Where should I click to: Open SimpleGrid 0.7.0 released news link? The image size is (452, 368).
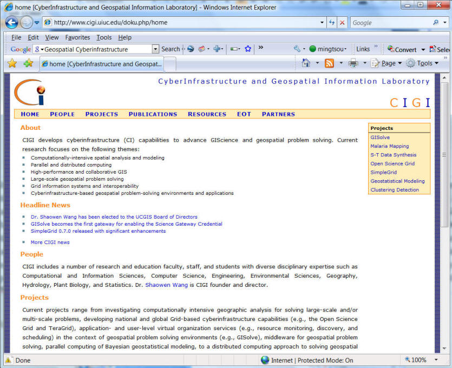(98, 231)
